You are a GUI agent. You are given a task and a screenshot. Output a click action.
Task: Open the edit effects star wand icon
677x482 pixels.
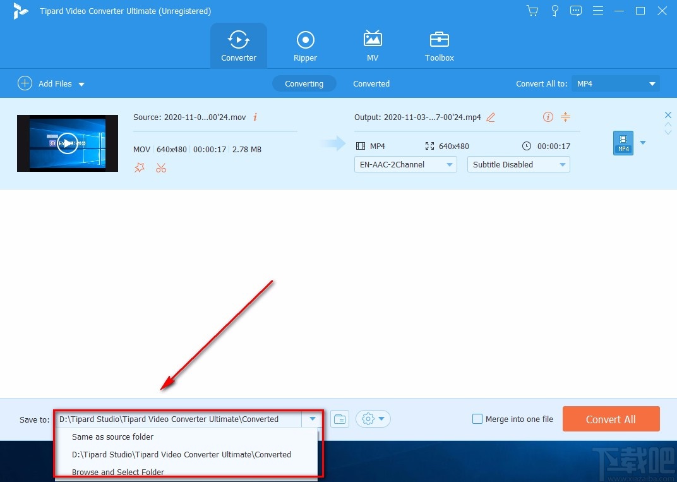(x=139, y=167)
